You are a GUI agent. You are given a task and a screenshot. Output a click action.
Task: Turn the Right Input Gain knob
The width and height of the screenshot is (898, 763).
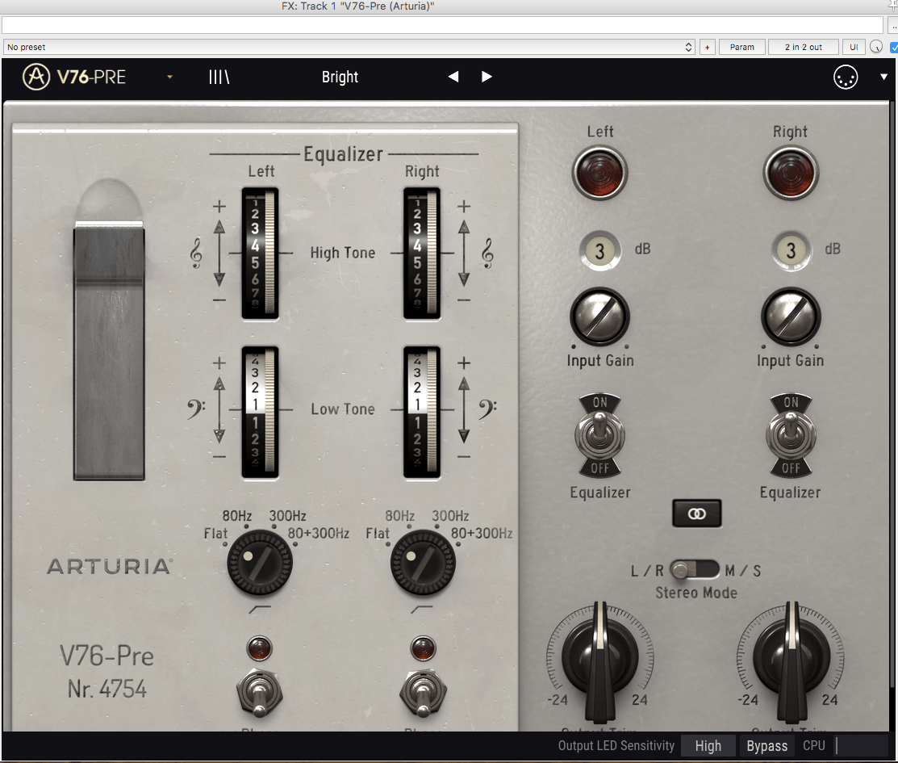pos(791,317)
